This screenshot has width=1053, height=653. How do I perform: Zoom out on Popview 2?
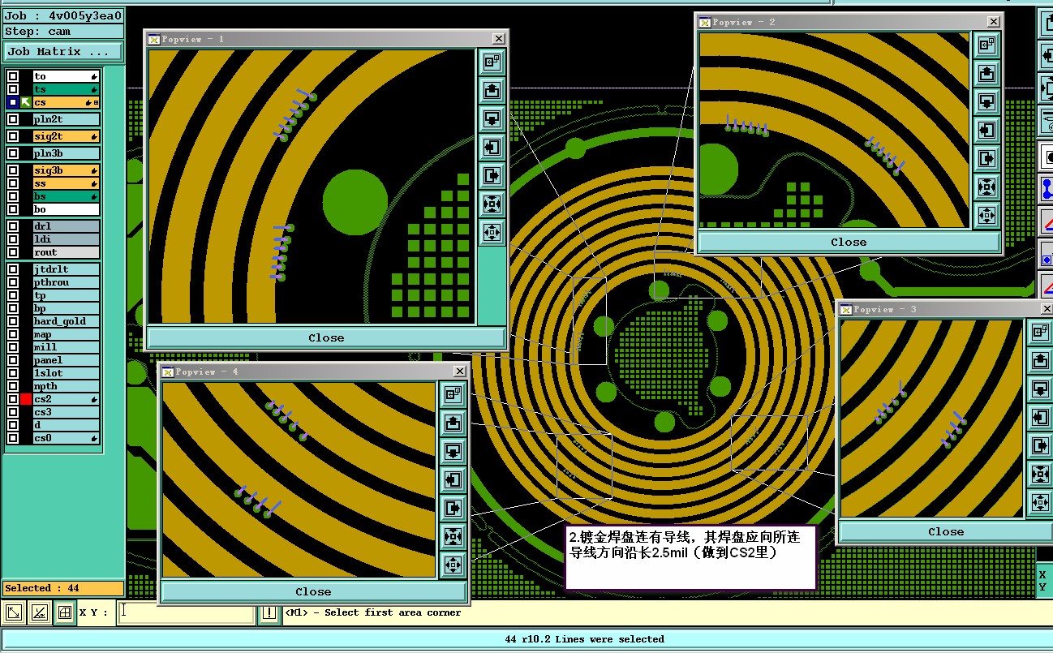[x=986, y=215]
